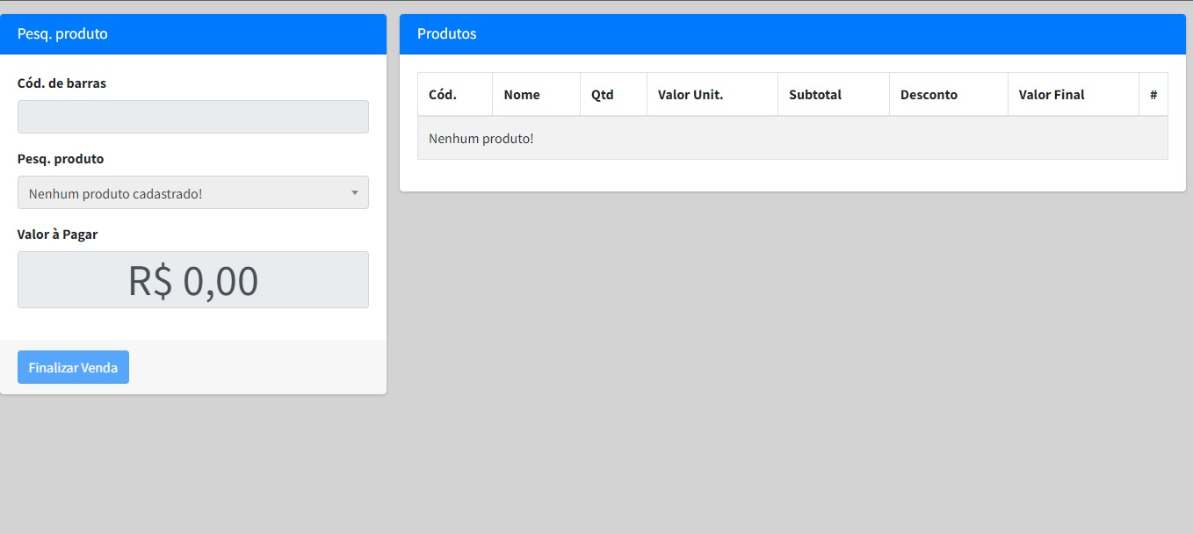Click the R$ 0,00 amount field
Viewport: 1193px width, 534px height.
click(192, 280)
